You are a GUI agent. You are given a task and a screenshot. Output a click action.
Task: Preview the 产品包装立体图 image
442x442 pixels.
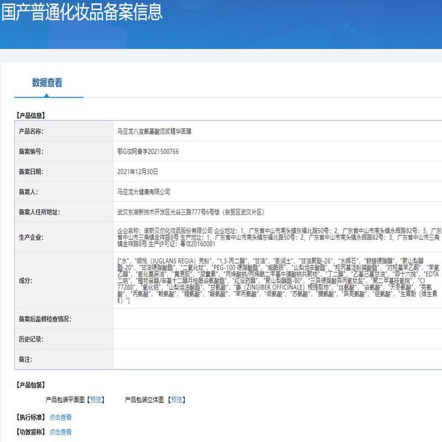point(176,399)
